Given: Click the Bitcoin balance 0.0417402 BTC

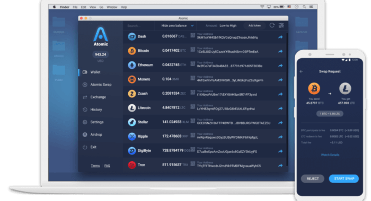Looking at the screenshot, I should 174,51.
